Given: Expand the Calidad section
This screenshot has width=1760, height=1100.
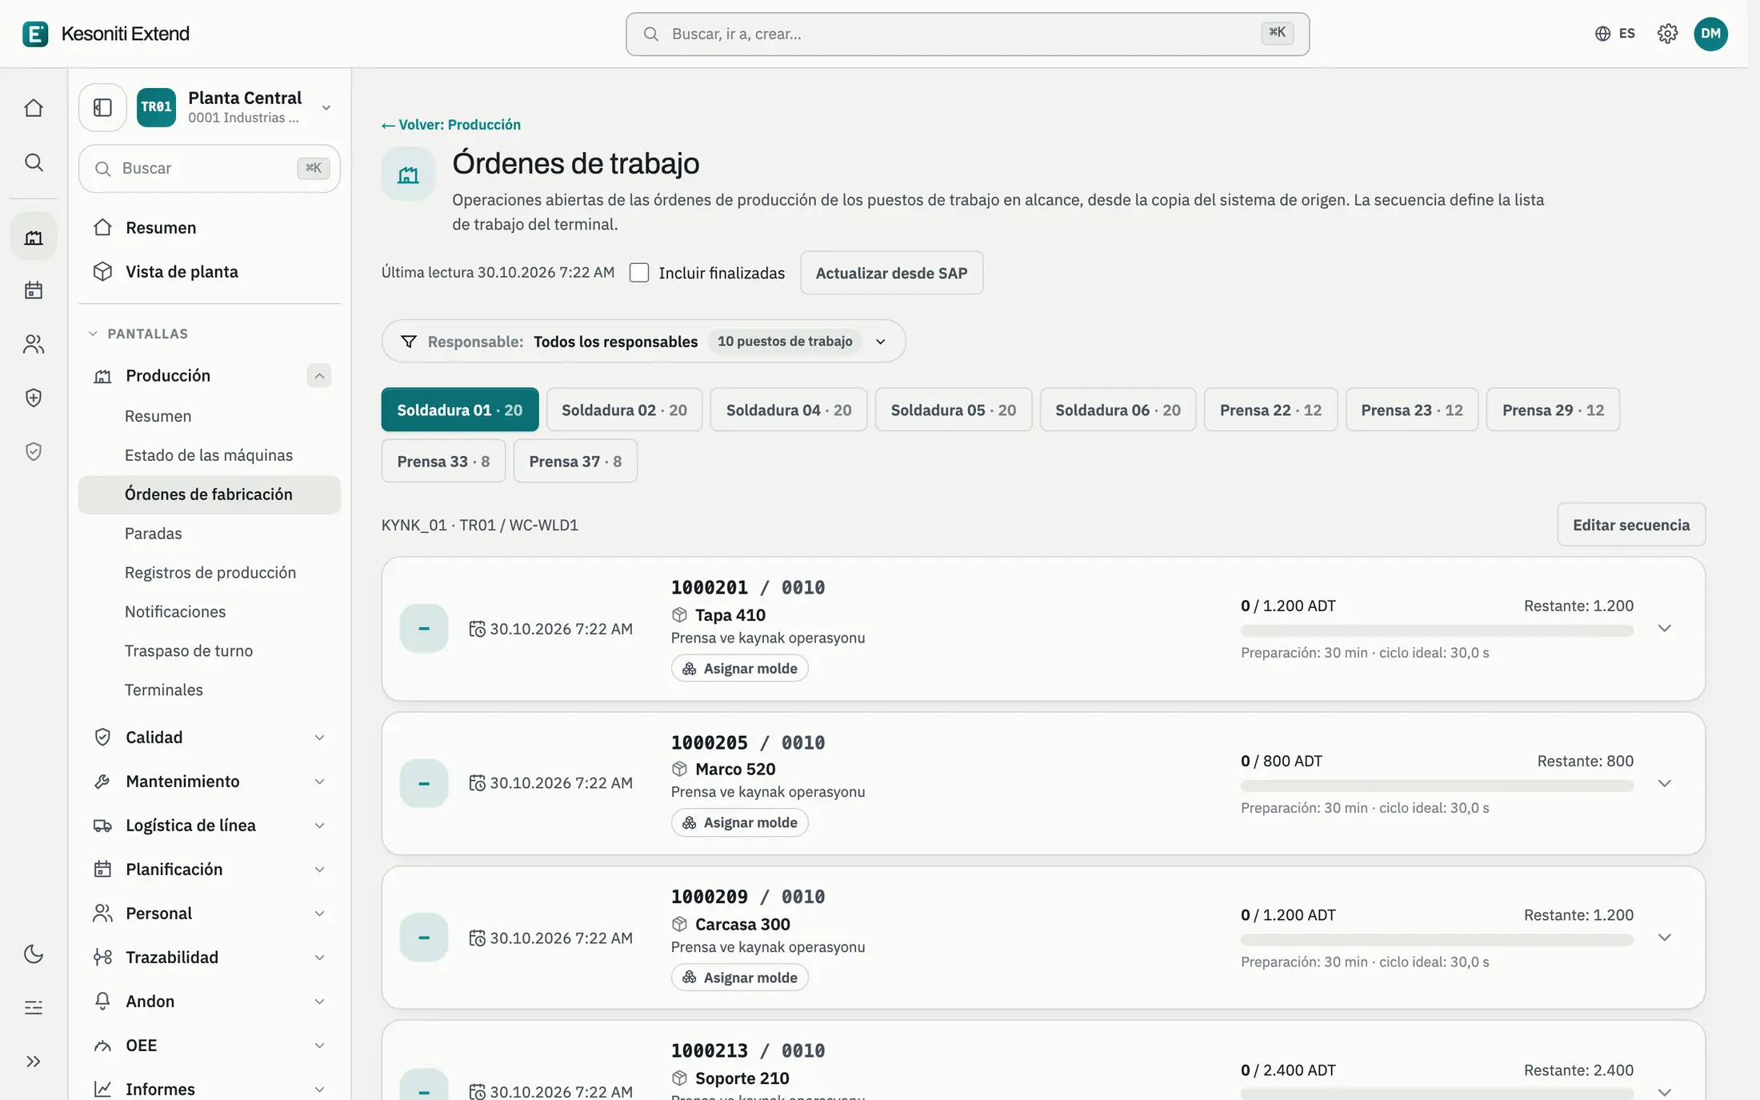Looking at the screenshot, I should pyautogui.click(x=210, y=737).
